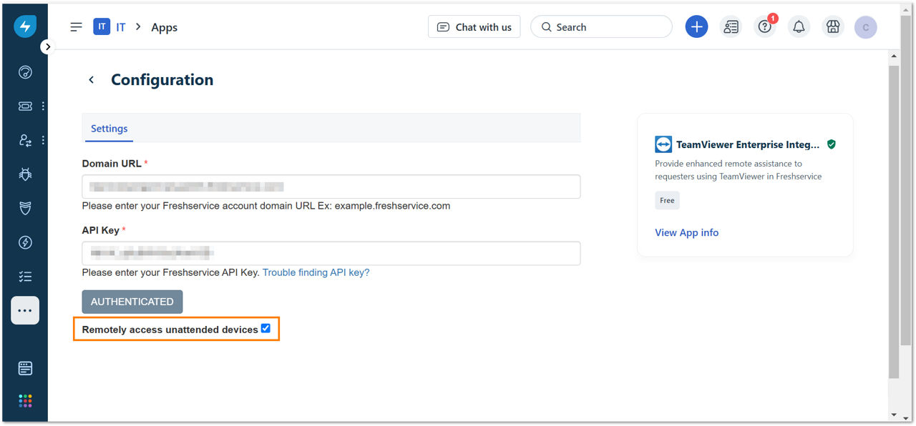Select the IT breadcrumb link

(x=121, y=27)
